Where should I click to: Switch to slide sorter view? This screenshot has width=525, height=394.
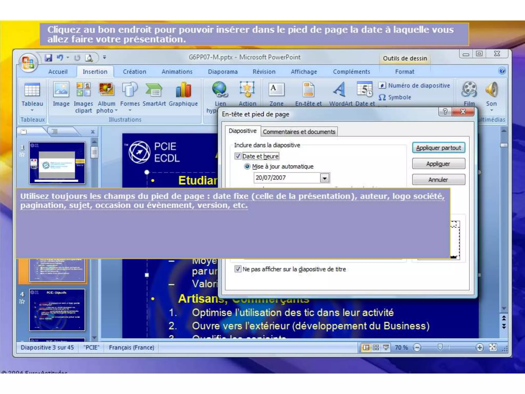[376, 348]
